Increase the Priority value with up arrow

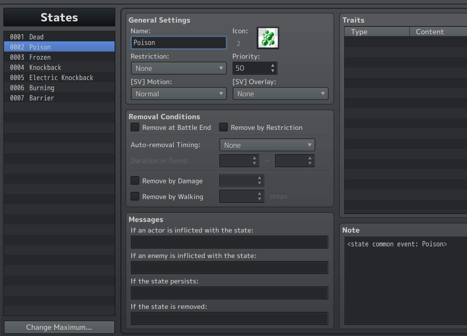click(x=273, y=65)
